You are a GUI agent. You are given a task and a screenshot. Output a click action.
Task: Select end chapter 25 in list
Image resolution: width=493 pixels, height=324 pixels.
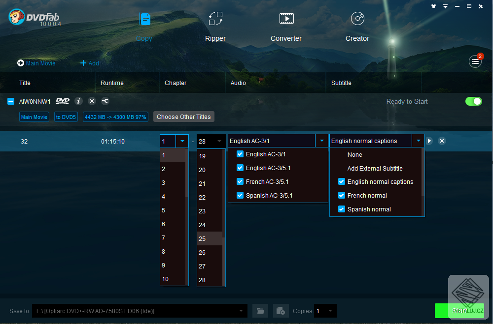(210, 238)
